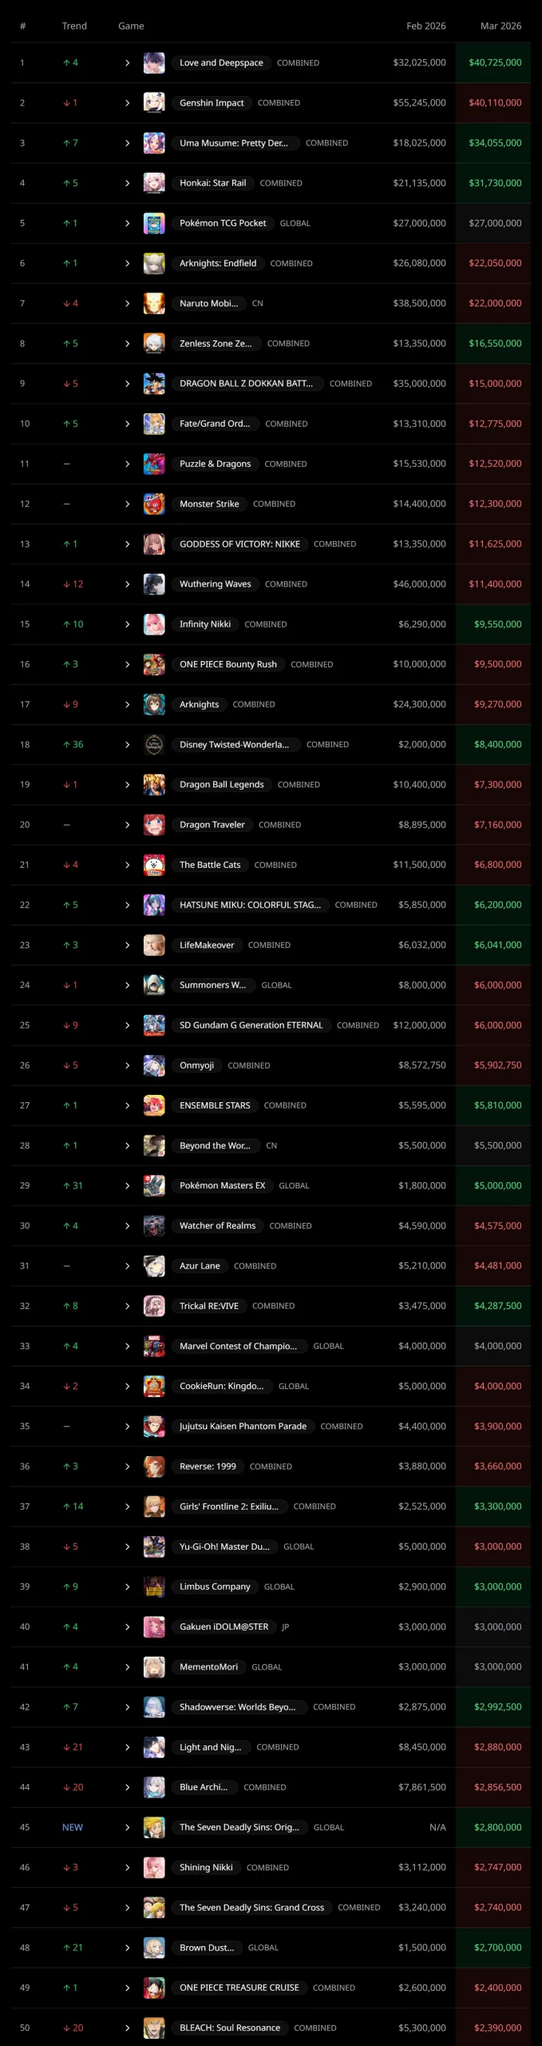Expand the Reverse: 1999 row chevron
The height and width of the screenshot is (2046, 542).
pos(127,1467)
